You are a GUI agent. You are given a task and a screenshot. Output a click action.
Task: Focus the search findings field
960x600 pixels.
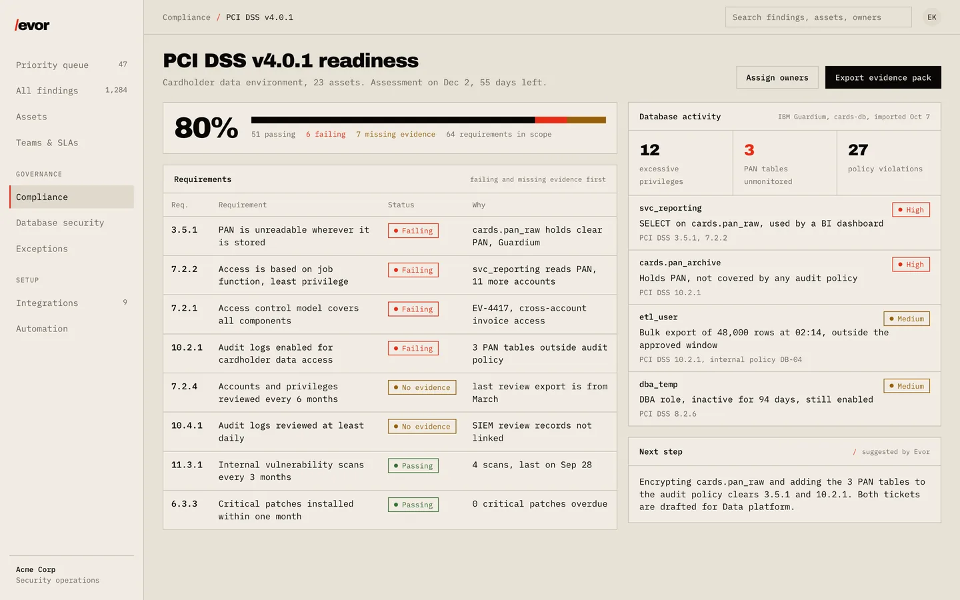coord(818,17)
